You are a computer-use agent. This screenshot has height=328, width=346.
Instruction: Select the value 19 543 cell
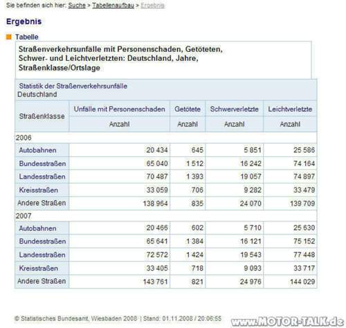pyautogui.click(x=234, y=255)
